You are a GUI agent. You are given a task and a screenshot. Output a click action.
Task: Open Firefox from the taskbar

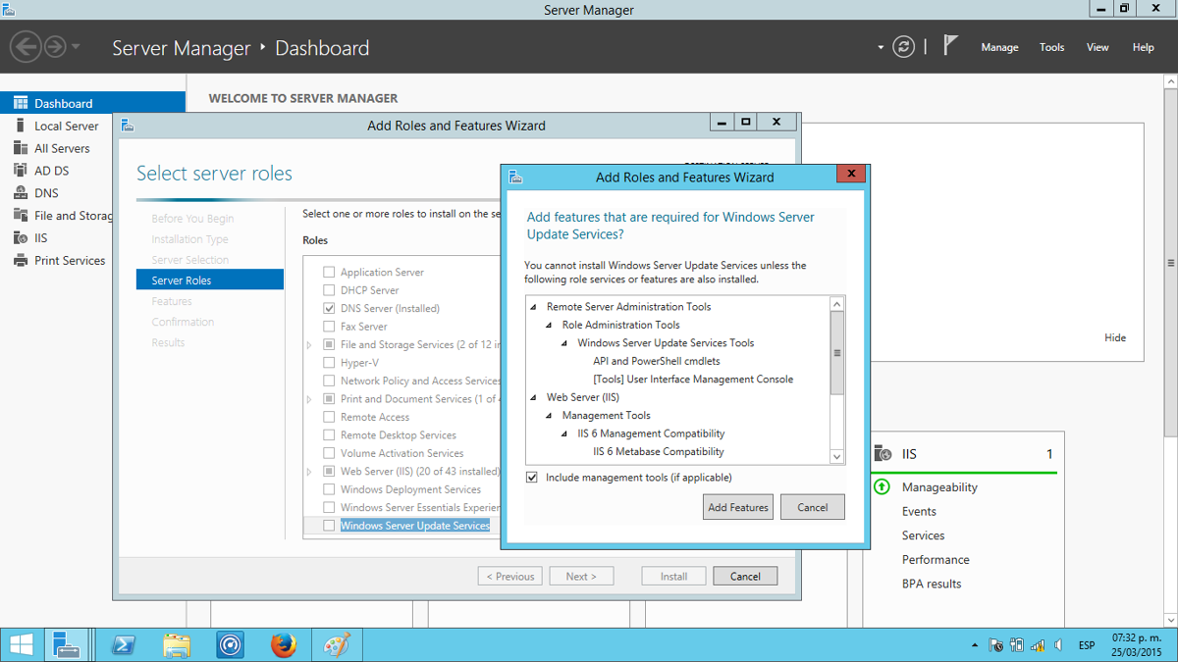point(284,644)
